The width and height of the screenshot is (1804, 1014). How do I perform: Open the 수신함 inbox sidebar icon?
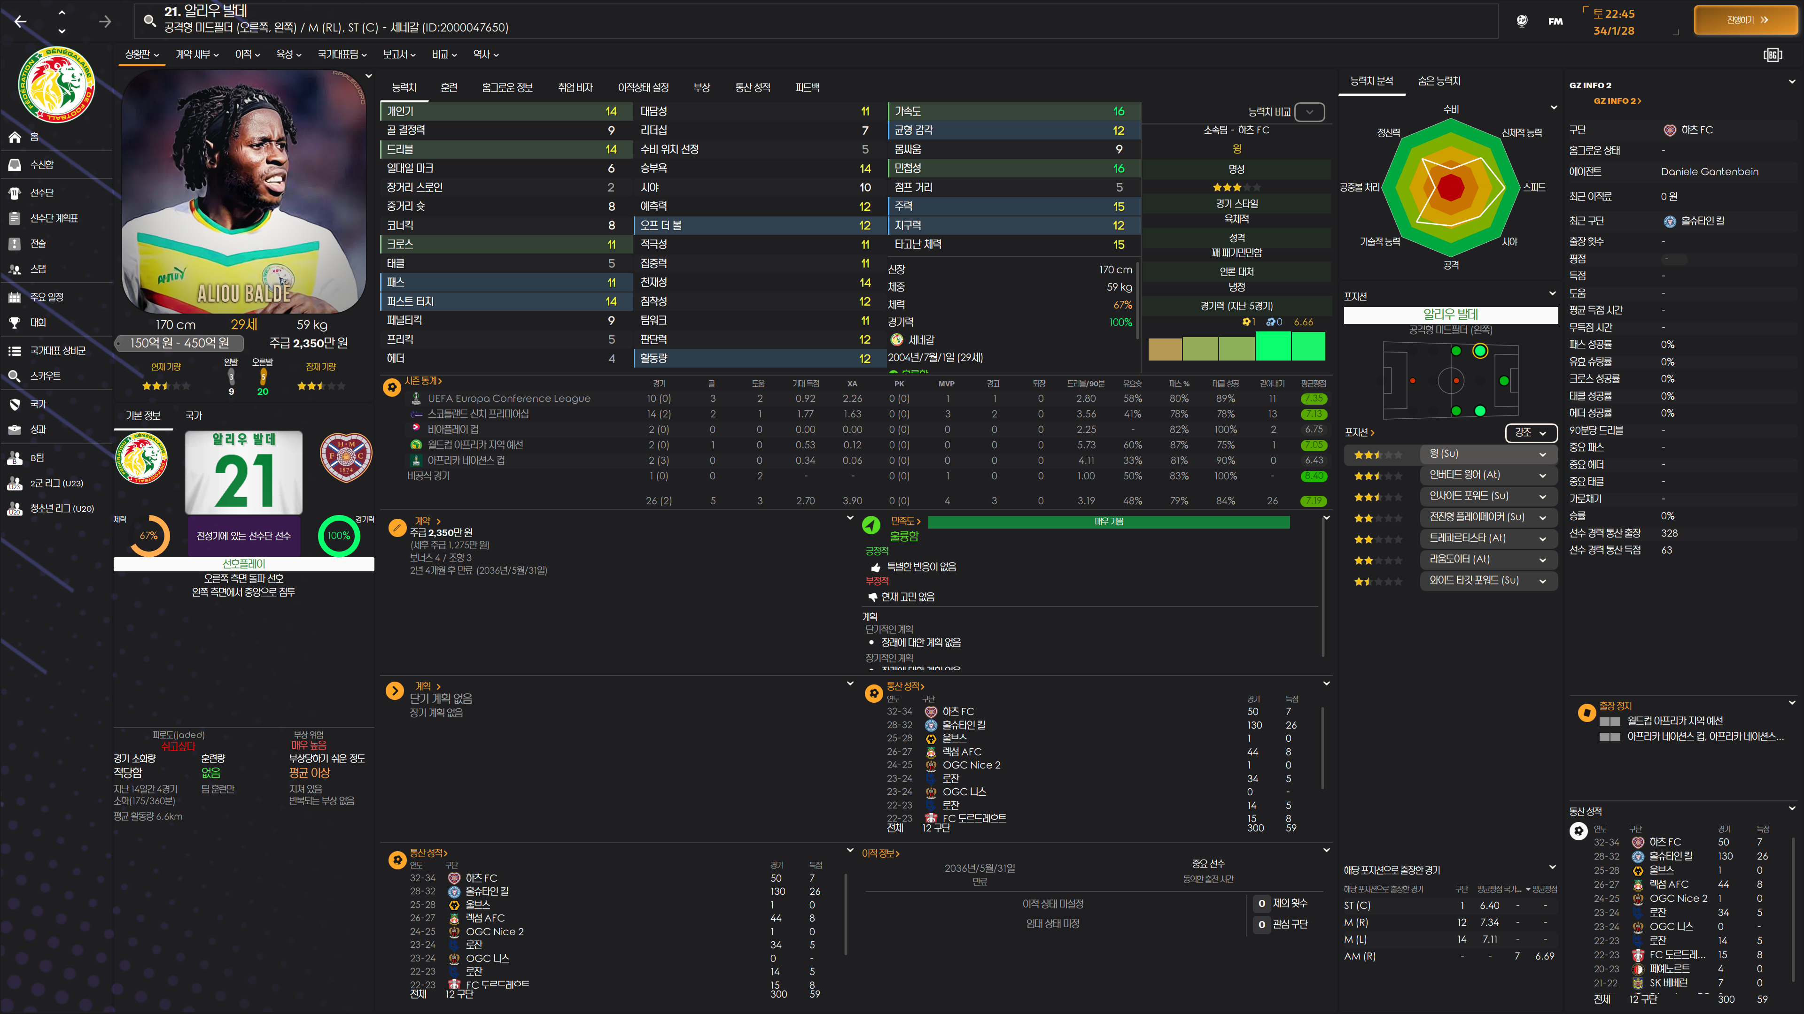[15, 164]
